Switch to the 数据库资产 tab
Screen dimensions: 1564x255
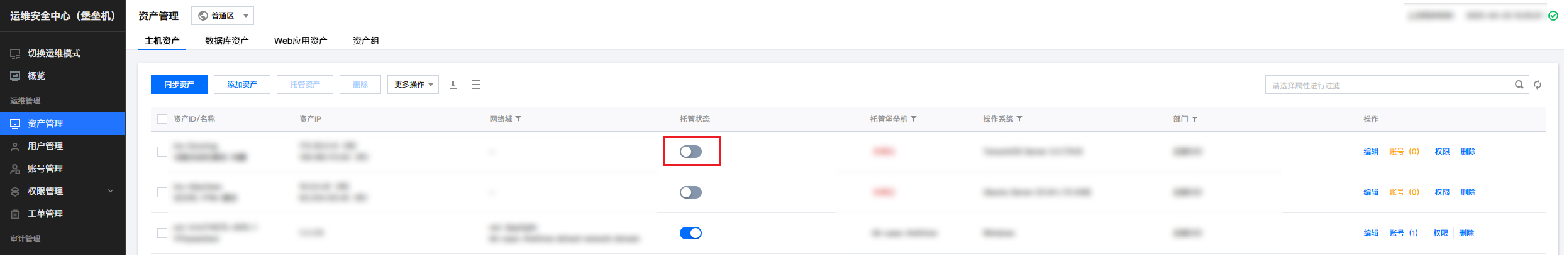tap(227, 41)
